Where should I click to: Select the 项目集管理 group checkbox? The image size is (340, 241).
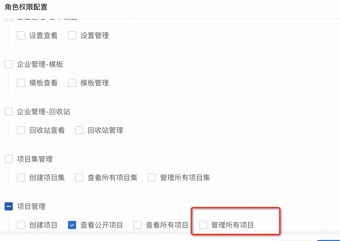[9, 159]
